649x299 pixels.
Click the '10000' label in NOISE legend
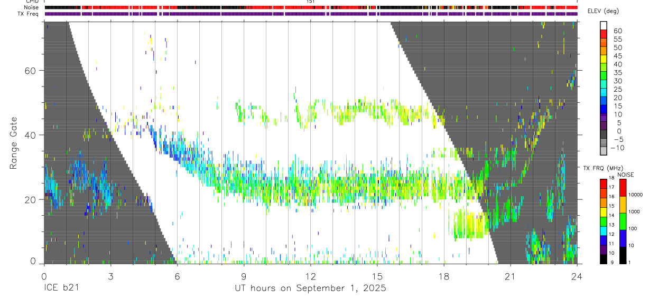click(x=635, y=194)
